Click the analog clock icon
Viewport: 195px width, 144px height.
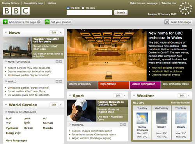coord(186,9)
